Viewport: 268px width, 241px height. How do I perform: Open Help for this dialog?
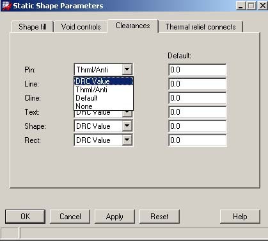point(240,217)
